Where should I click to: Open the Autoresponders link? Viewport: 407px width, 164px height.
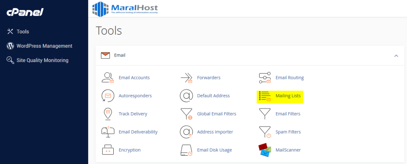[x=135, y=96]
